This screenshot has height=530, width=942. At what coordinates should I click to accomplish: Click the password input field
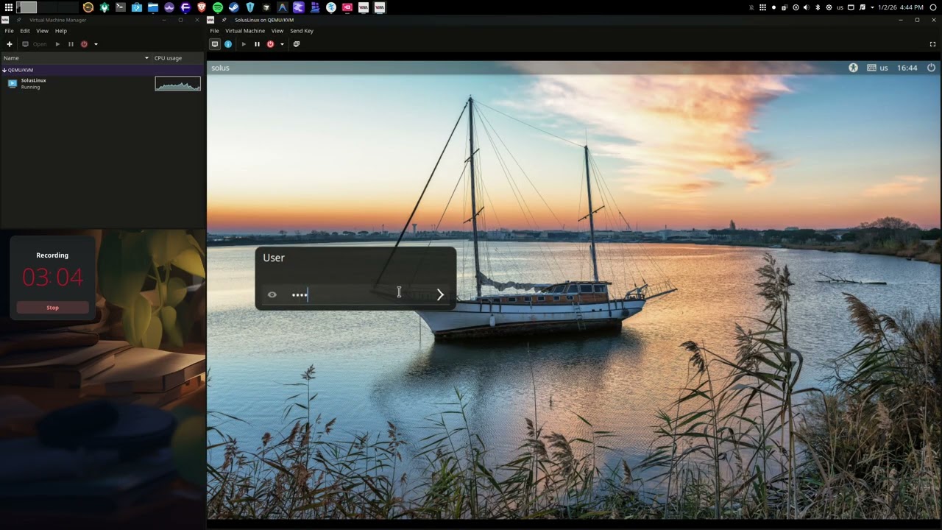[355, 294]
